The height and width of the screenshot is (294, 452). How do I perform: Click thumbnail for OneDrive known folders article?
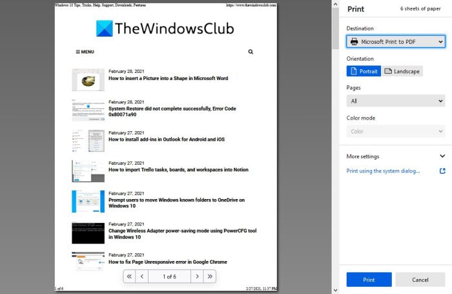point(88,202)
